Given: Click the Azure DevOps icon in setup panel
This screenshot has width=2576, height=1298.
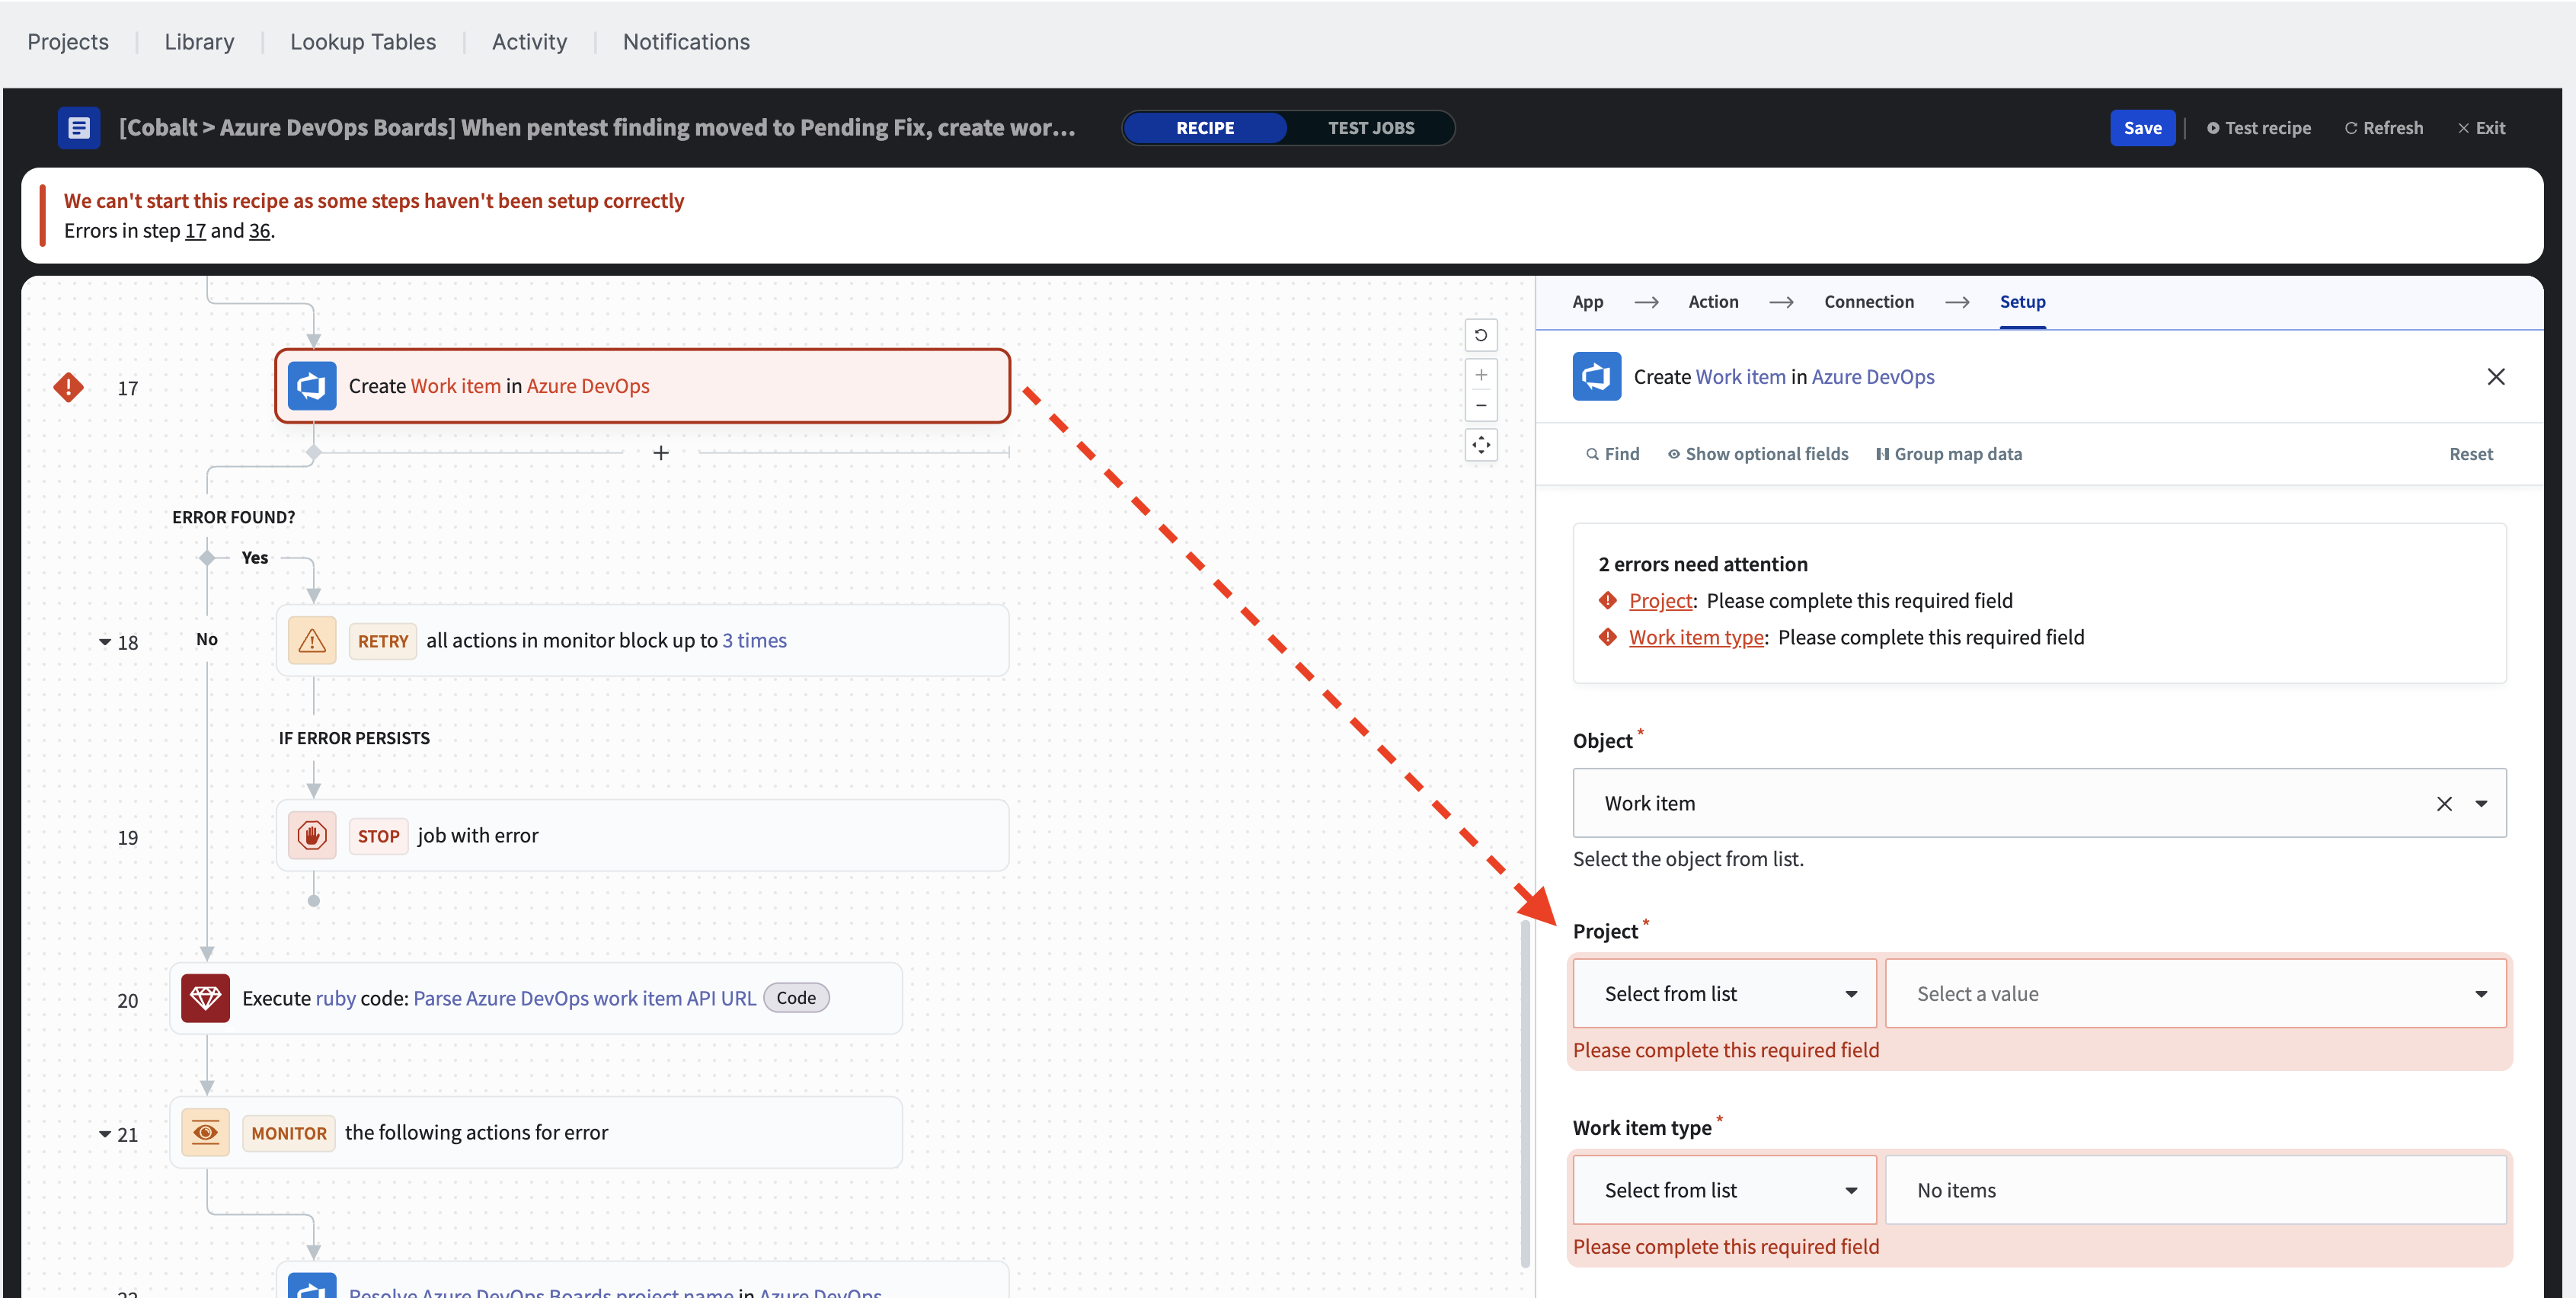Looking at the screenshot, I should pos(1597,377).
